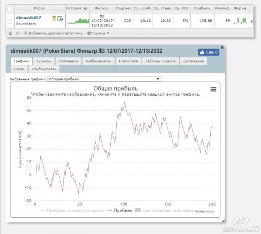Sort by the 'Ср. ROI' column header
The width and height of the screenshot is (261, 234).
pos(182,8)
